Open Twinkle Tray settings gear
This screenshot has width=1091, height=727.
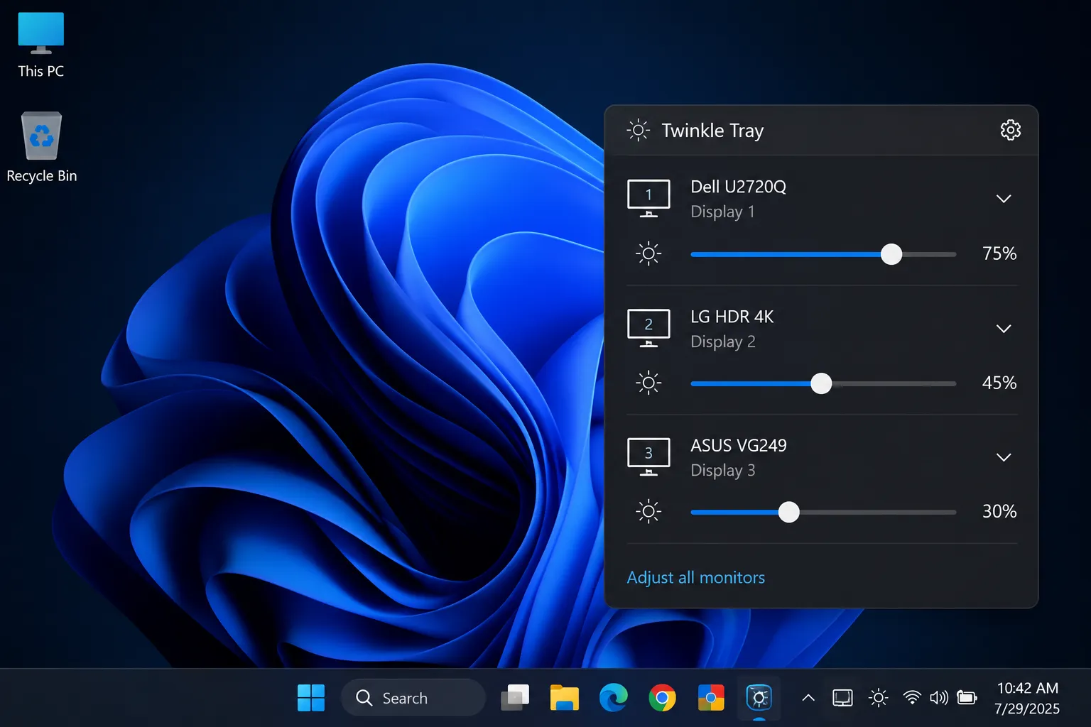pos(1010,130)
